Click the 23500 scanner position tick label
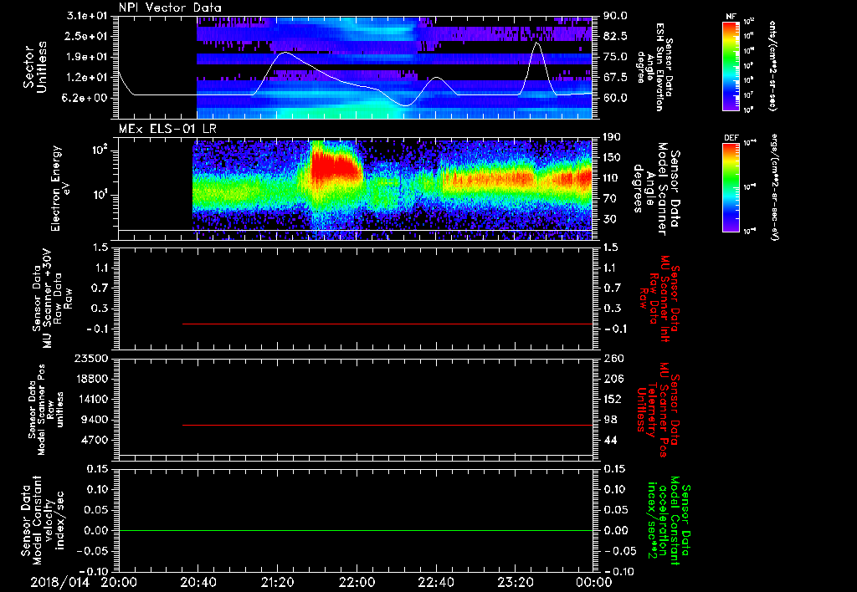The image size is (857, 592). coord(90,358)
